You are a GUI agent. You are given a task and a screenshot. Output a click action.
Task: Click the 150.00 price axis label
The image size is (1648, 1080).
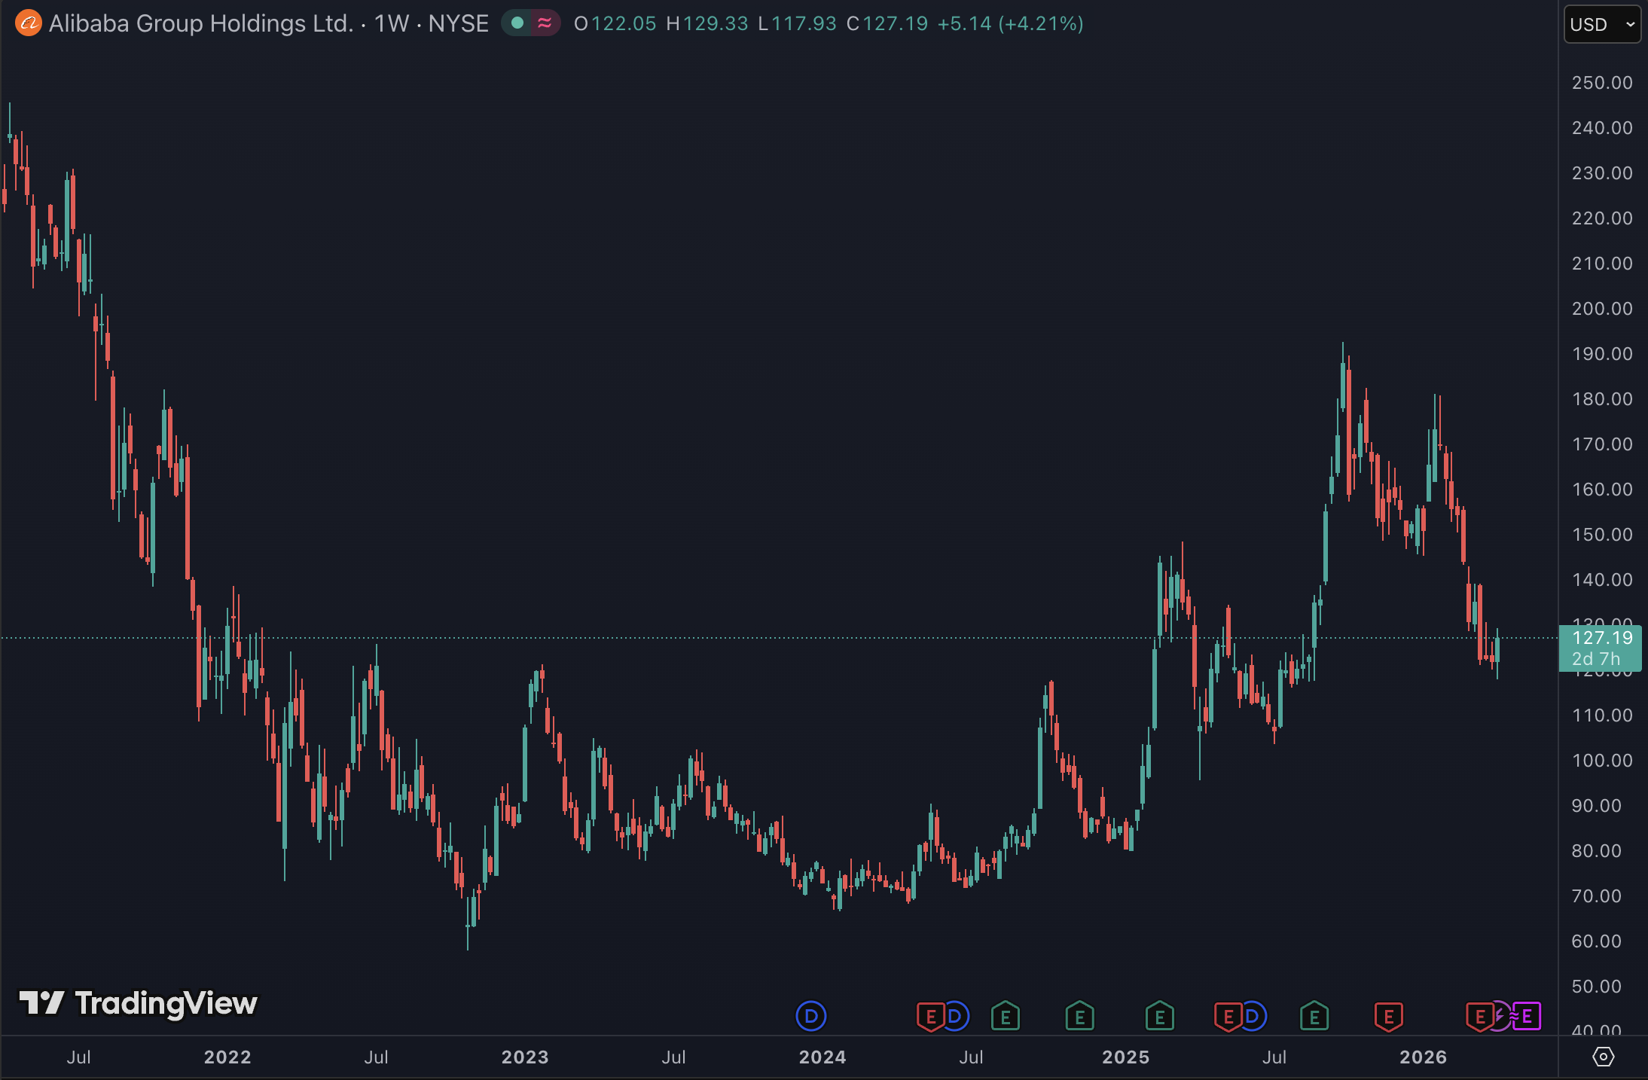point(1602,534)
